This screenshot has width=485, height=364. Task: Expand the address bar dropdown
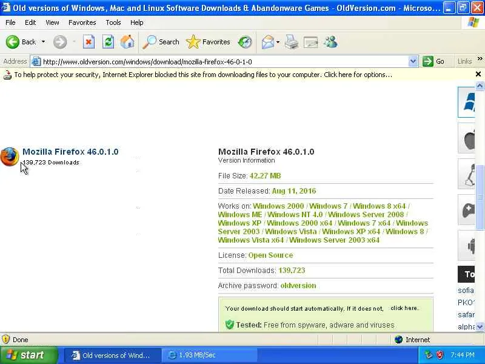coord(413,62)
